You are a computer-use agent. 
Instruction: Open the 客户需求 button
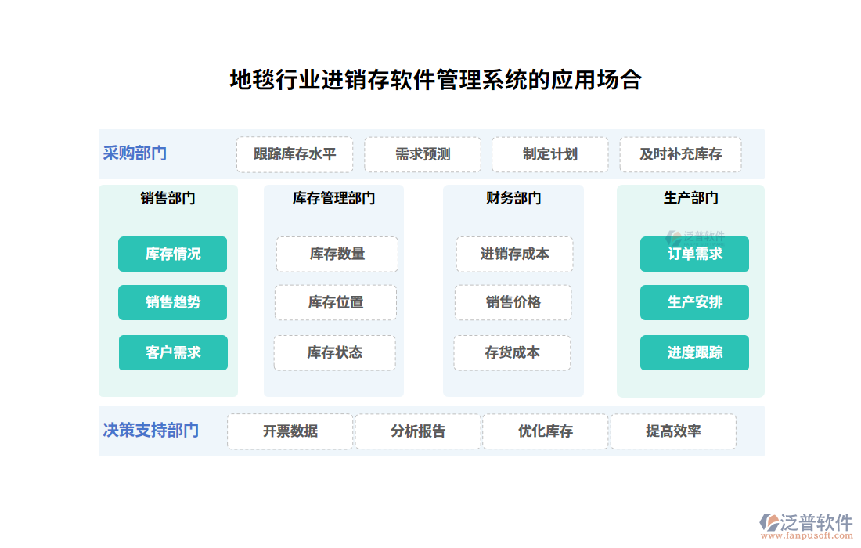pos(173,353)
